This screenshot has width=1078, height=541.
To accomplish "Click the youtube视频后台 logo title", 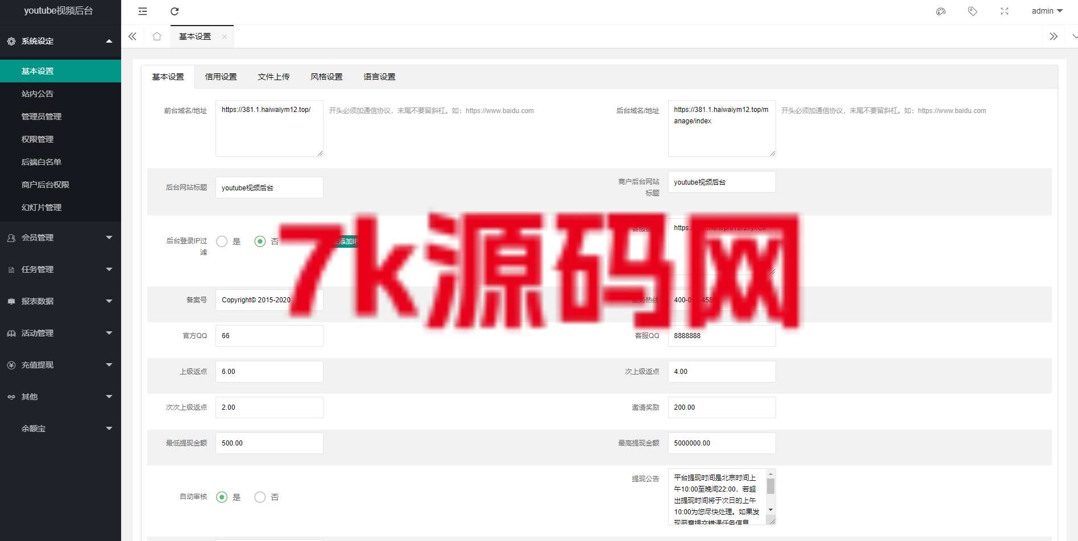I will (59, 11).
